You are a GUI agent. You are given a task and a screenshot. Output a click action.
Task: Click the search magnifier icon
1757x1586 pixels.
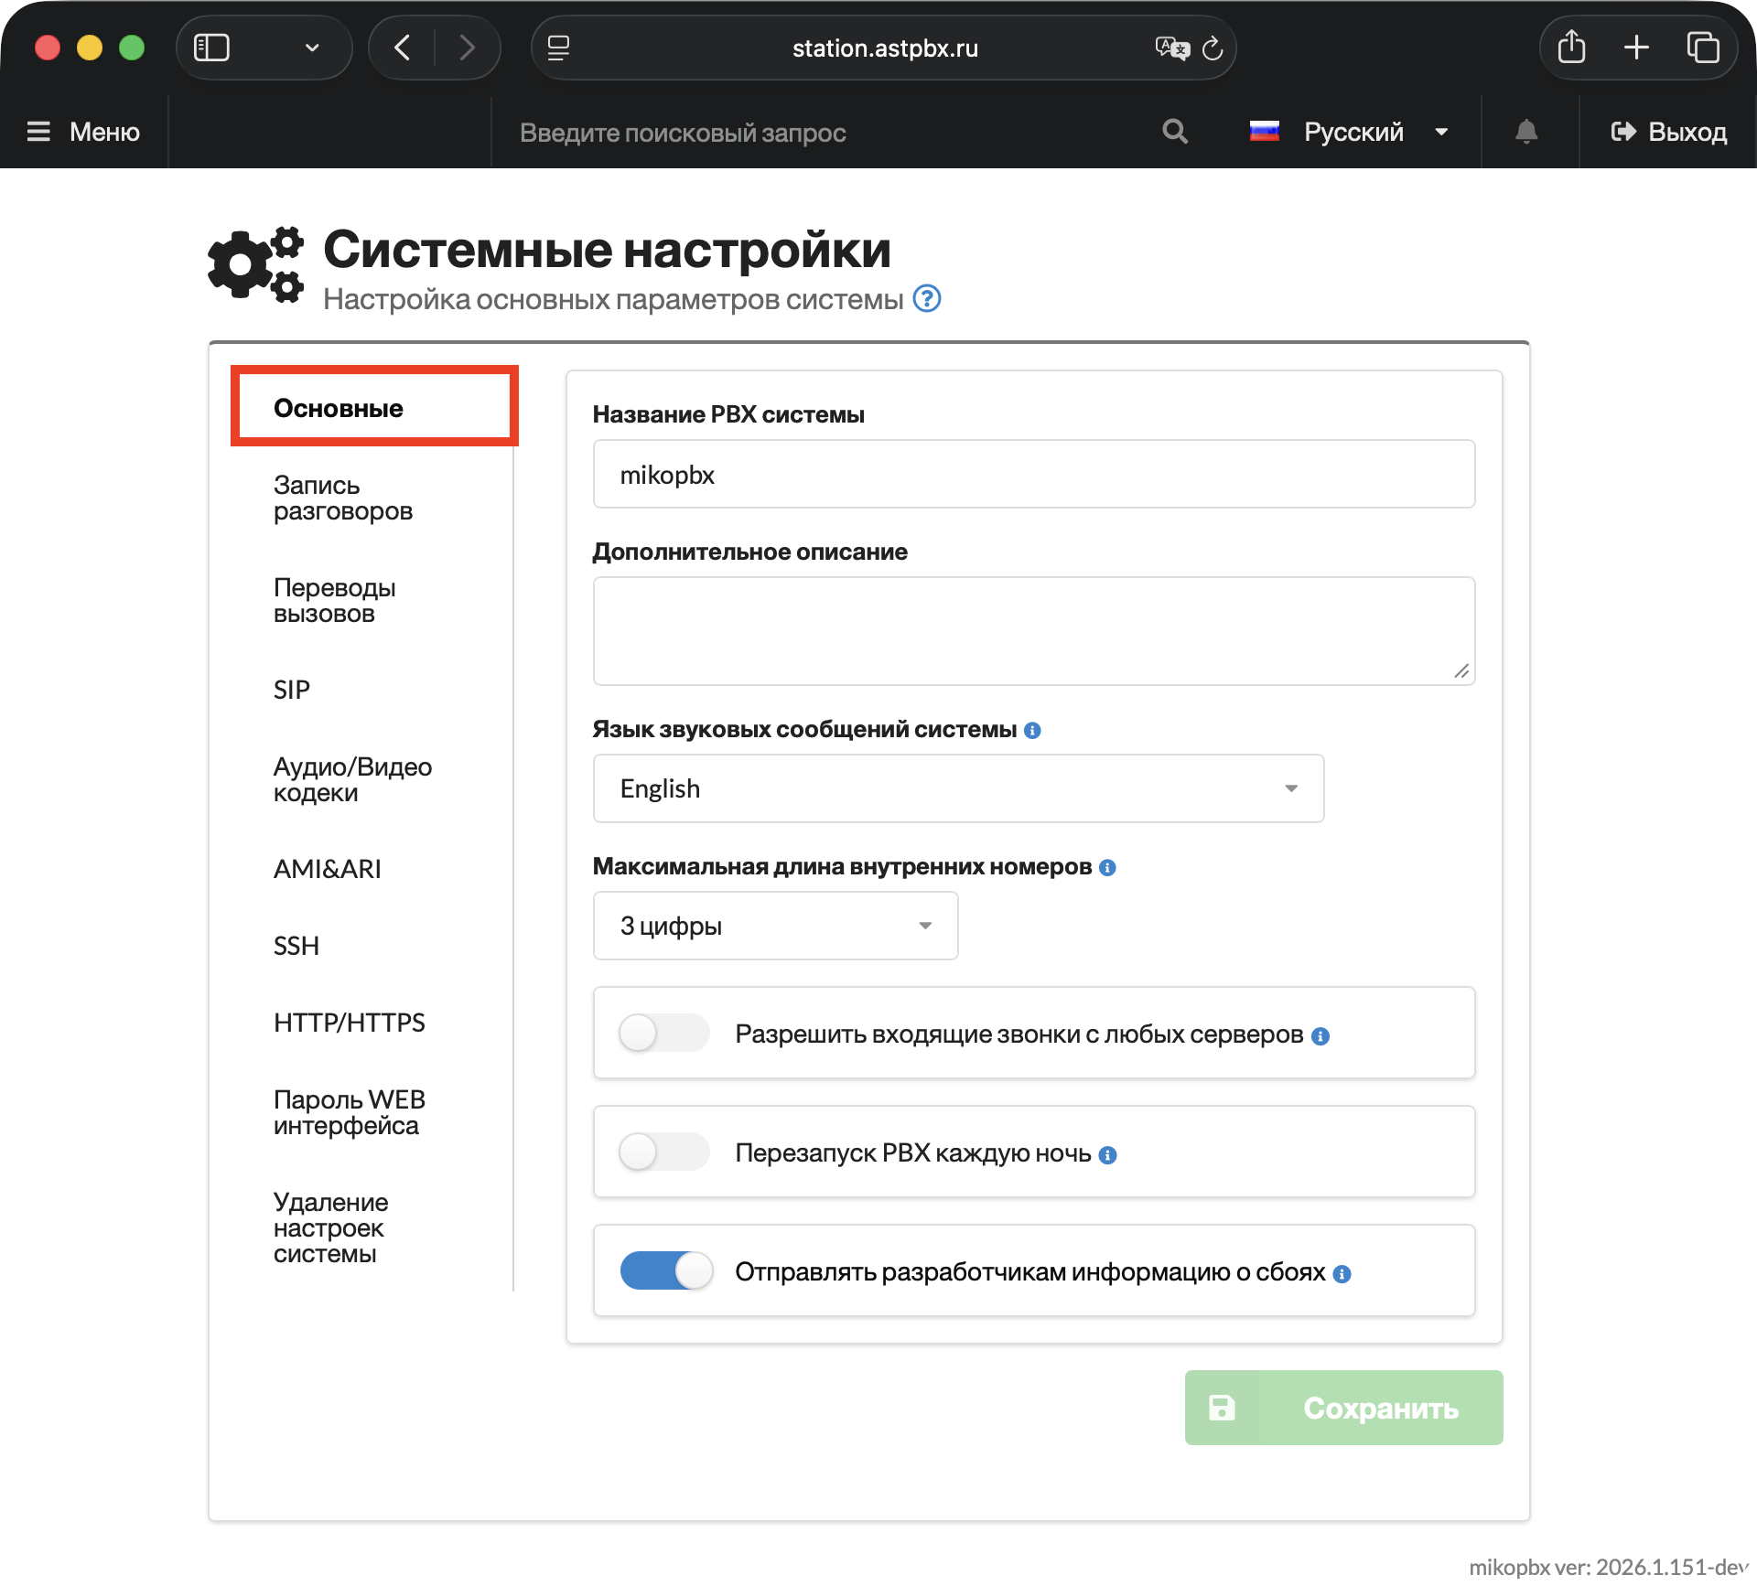(1175, 132)
